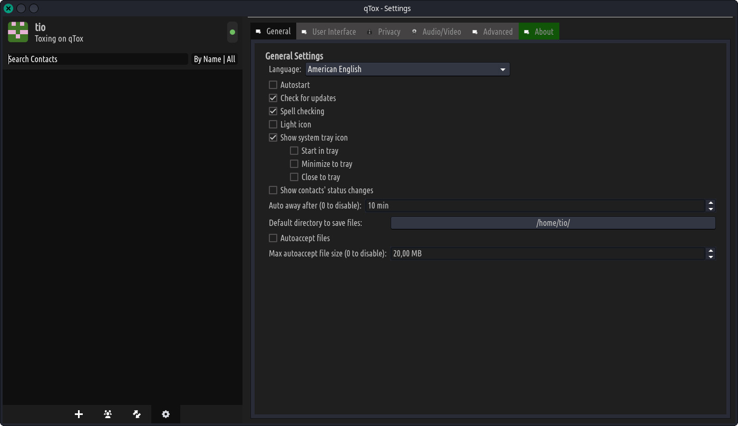This screenshot has width=738, height=426.
Task: Click the file transfers icon
Action: coord(137,414)
